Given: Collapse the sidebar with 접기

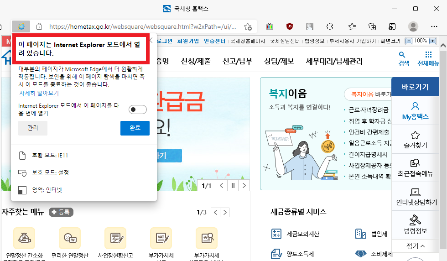Looking at the screenshot, I should [x=416, y=246].
